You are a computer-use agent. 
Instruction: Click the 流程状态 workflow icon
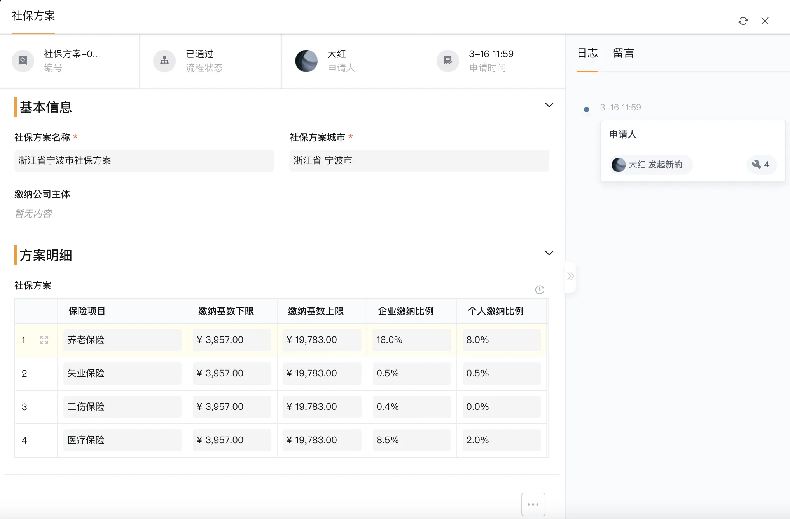pos(164,61)
